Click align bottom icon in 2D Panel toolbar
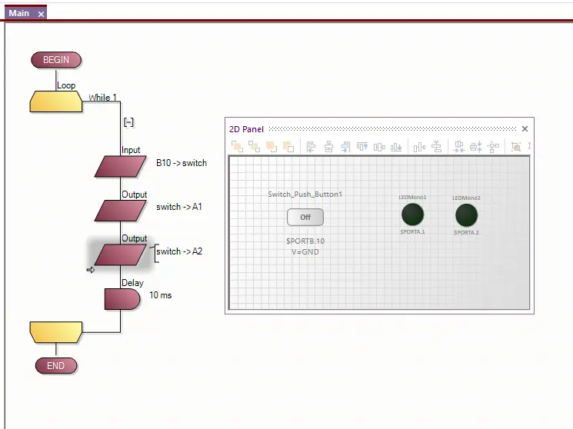573x429 pixels. [396, 147]
